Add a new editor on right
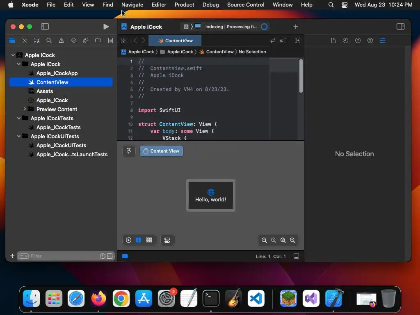The height and width of the screenshot is (315, 420). [297, 41]
